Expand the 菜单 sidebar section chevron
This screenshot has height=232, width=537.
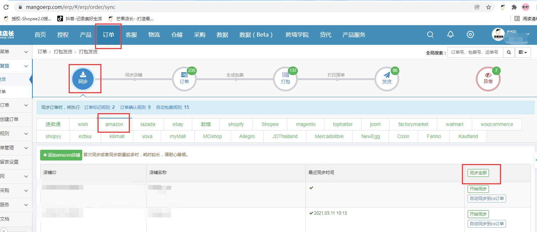click(26, 52)
